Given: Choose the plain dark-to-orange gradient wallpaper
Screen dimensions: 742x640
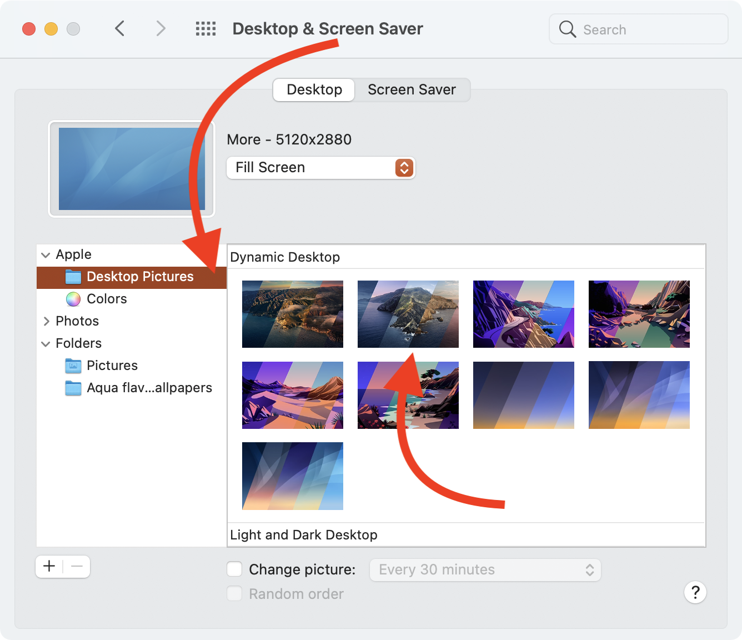Looking at the screenshot, I should coord(524,395).
